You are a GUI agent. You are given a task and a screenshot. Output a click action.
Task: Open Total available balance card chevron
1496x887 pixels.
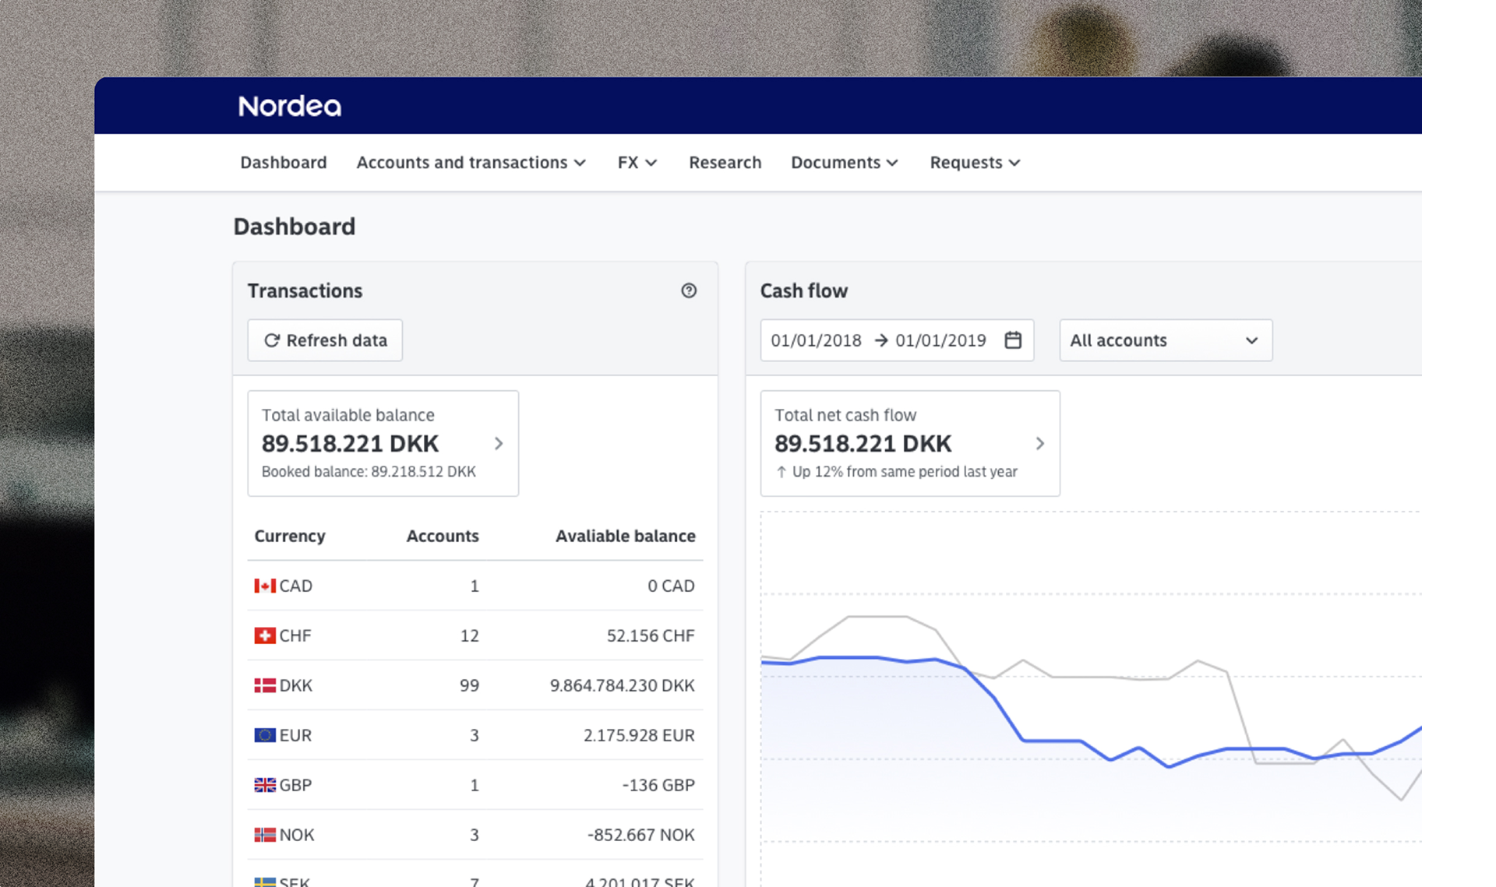click(x=499, y=443)
